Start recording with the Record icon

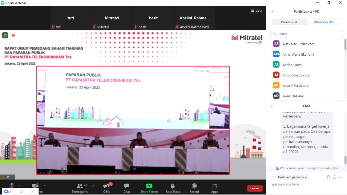click(x=194, y=186)
